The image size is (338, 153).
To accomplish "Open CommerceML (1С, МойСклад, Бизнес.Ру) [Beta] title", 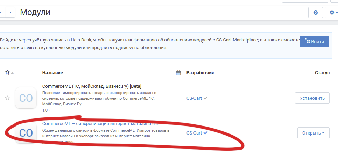I will (x=92, y=86).
